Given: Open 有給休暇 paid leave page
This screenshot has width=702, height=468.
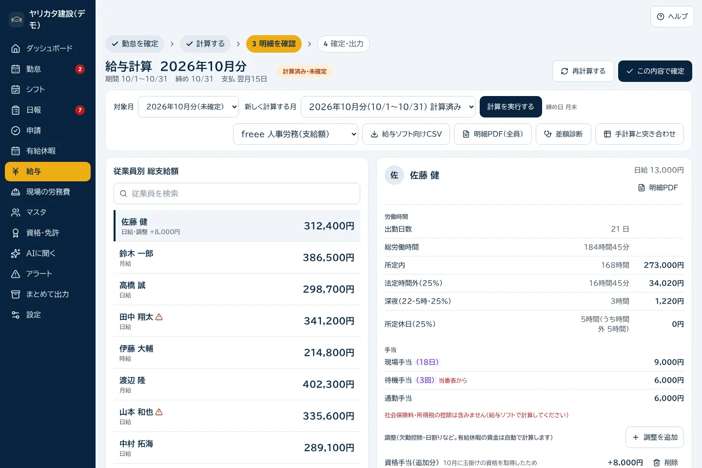Looking at the screenshot, I should click(48, 151).
